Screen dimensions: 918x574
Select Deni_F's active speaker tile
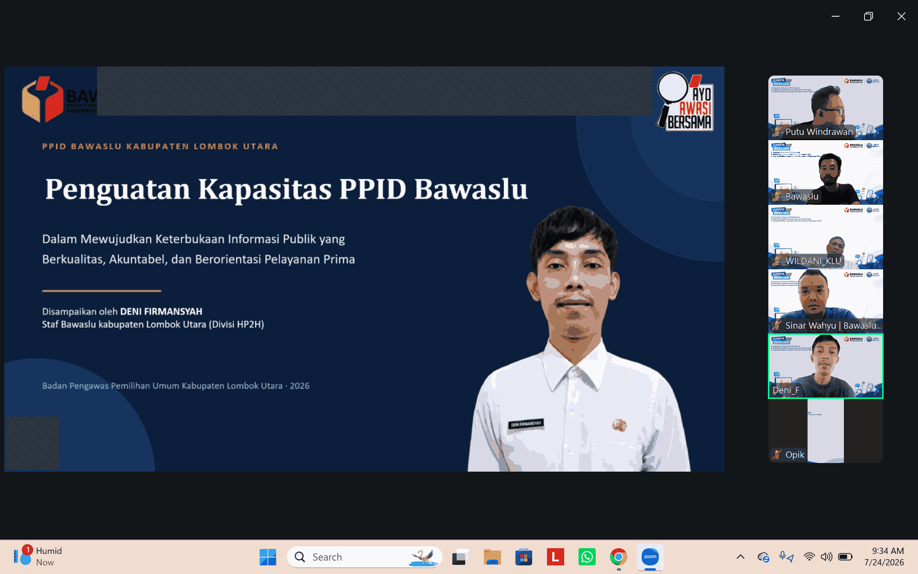(826, 366)
